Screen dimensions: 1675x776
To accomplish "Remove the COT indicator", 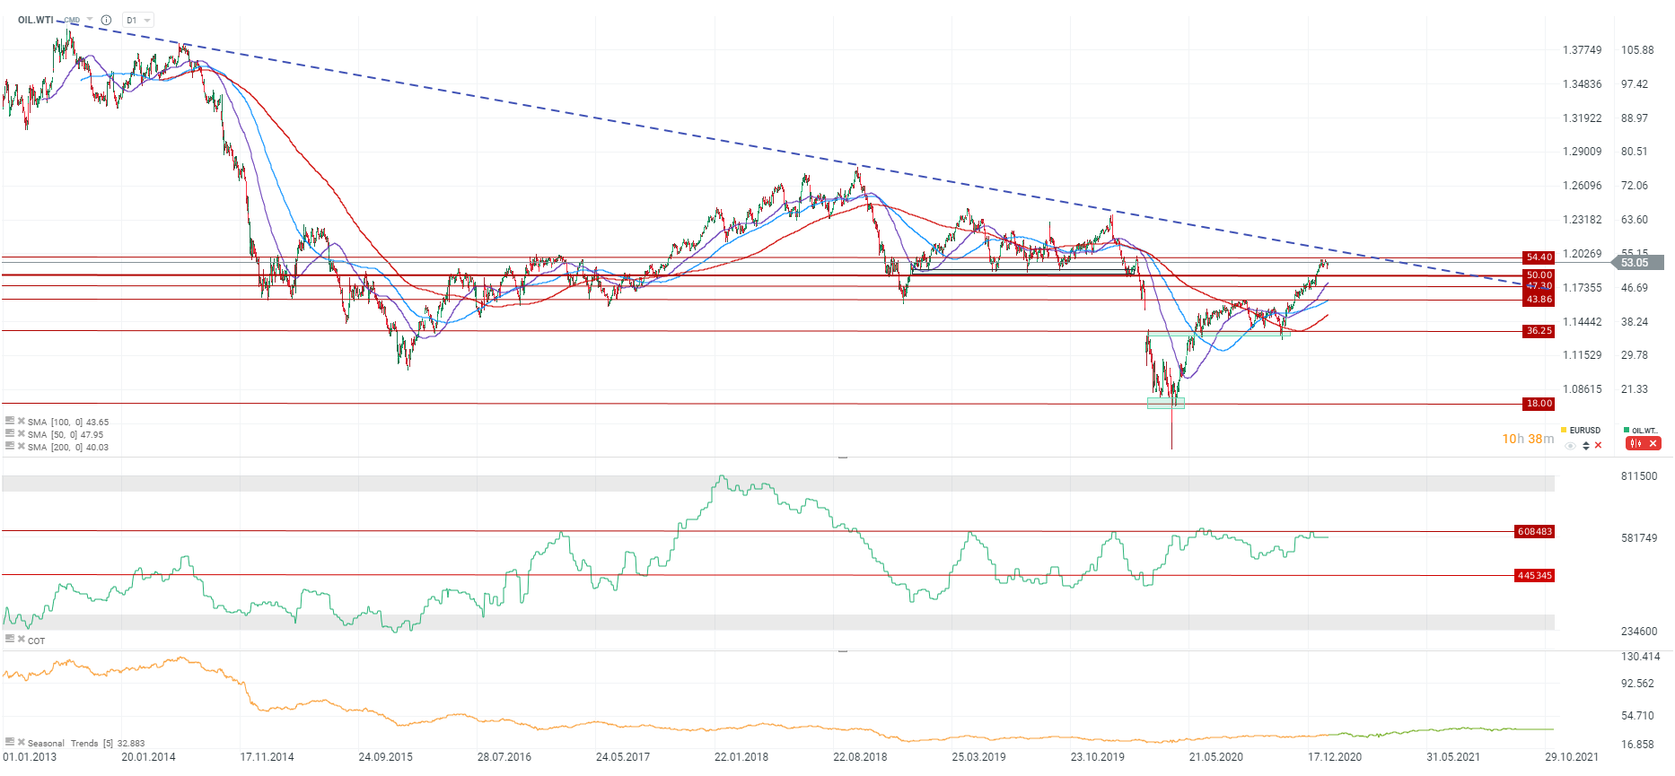I will [21, 640].
